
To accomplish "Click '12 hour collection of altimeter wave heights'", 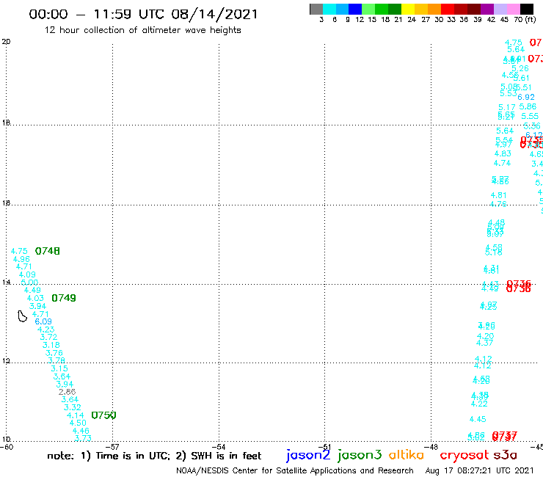I will [142, 30].
